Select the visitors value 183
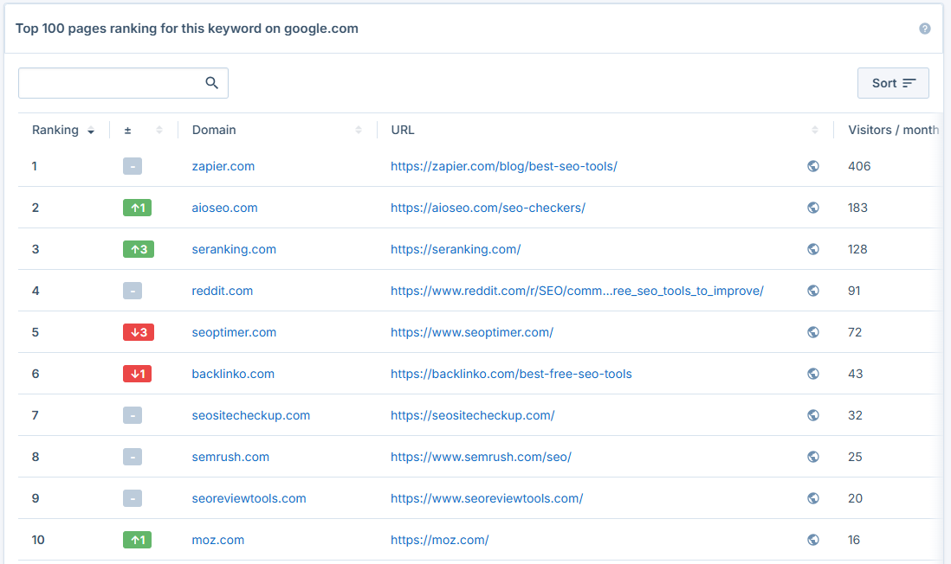 tap(857, 208)
